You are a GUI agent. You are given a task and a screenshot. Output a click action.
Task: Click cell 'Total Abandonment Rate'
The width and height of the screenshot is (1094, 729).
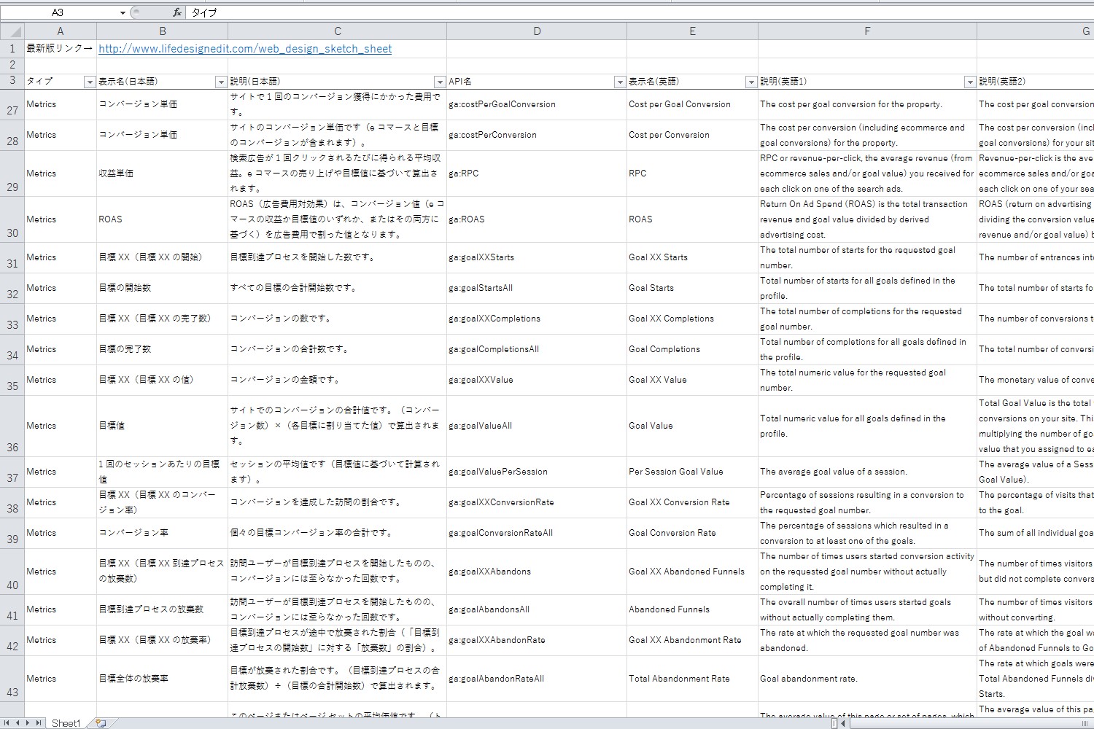click(x=692, y=679)
